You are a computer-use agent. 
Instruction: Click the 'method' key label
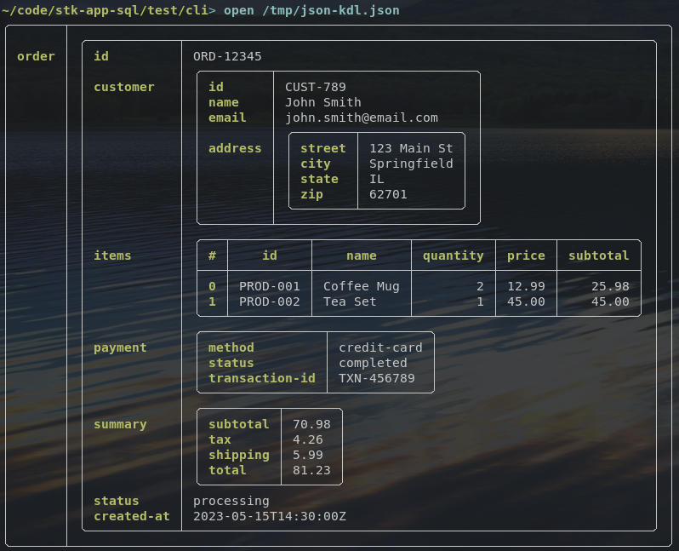(x=231, y=347)
